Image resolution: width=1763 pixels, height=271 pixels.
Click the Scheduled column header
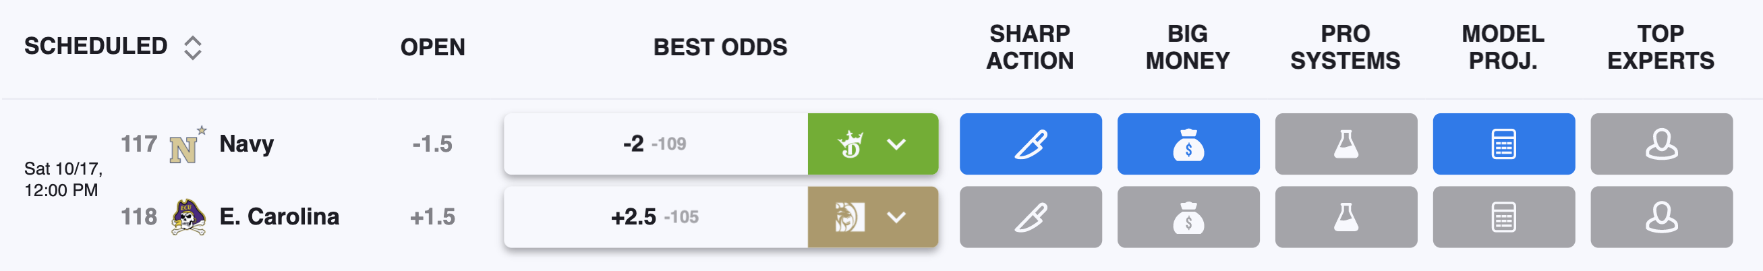tap(96, 47)
